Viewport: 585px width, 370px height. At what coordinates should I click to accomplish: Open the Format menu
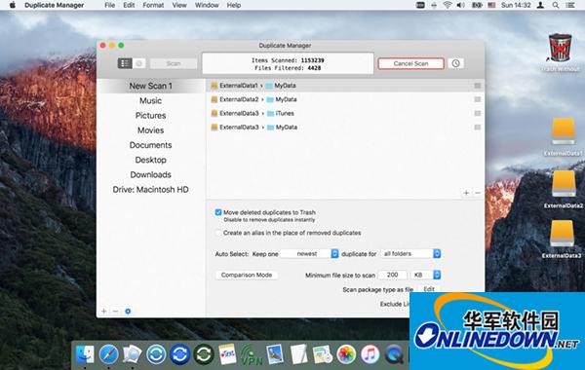click(153, 5)
